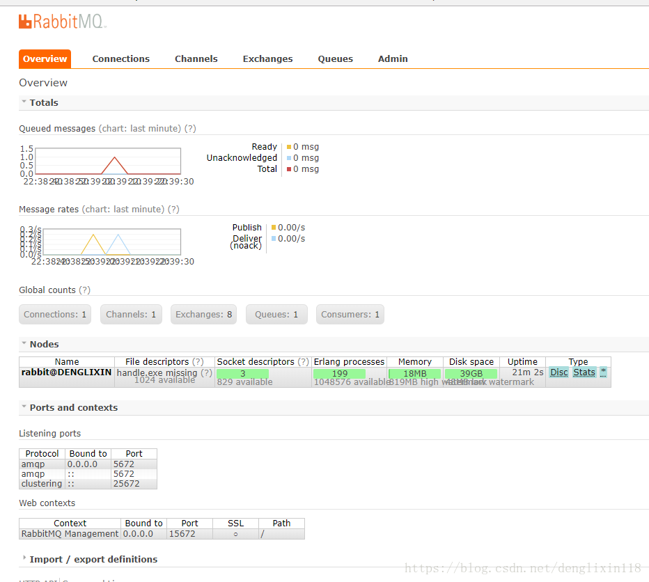The image size is (649, 582).
Task: Click the Publish rate value 0.00/s
Action: pyautogui.click(x=291, y=228)
